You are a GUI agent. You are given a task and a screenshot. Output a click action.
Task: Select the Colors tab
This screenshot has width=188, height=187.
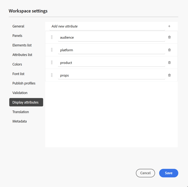(x=17, y=64)
